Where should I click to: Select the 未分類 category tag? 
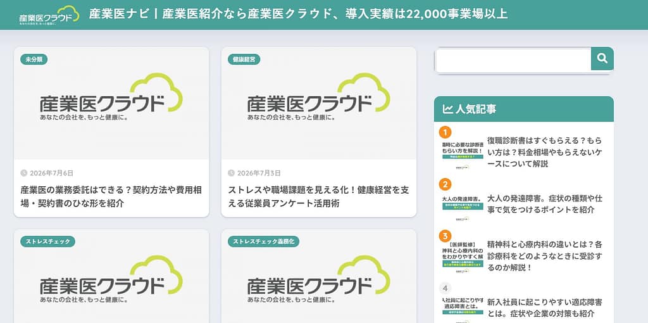tap(34, 60)
